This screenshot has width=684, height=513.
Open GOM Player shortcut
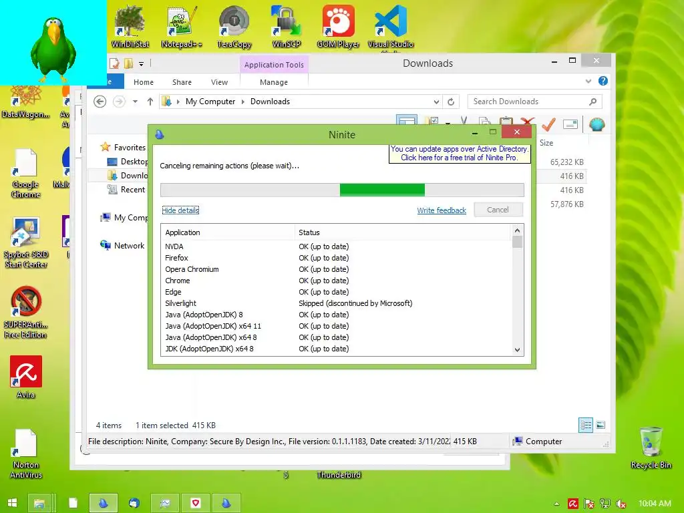[x=338, y=26]
